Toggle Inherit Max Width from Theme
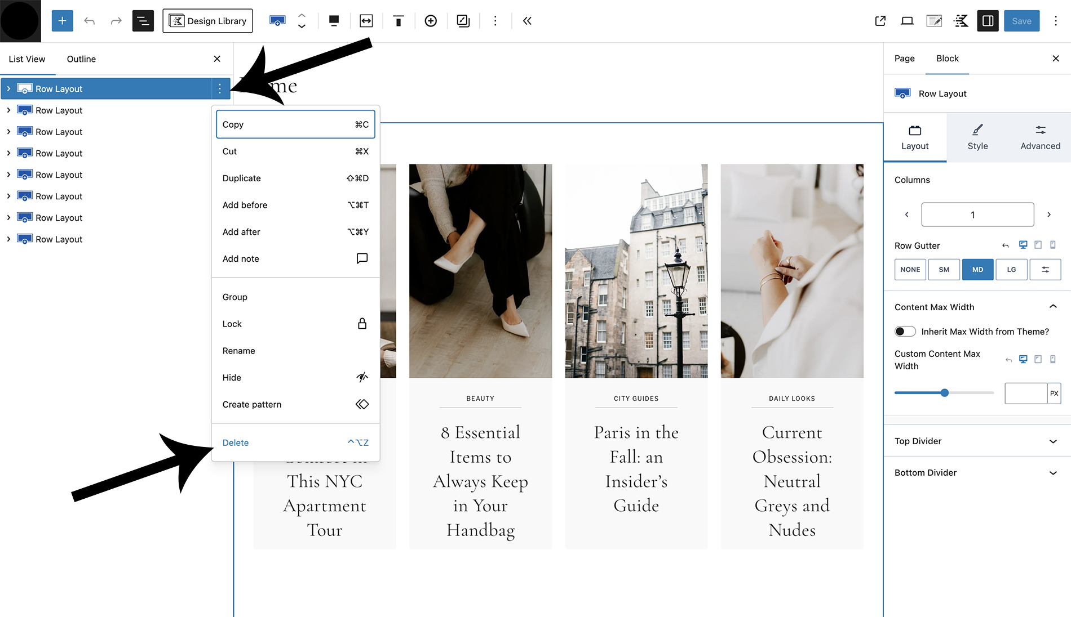This screenshot has width=1071, height=617. coord(905,332)
